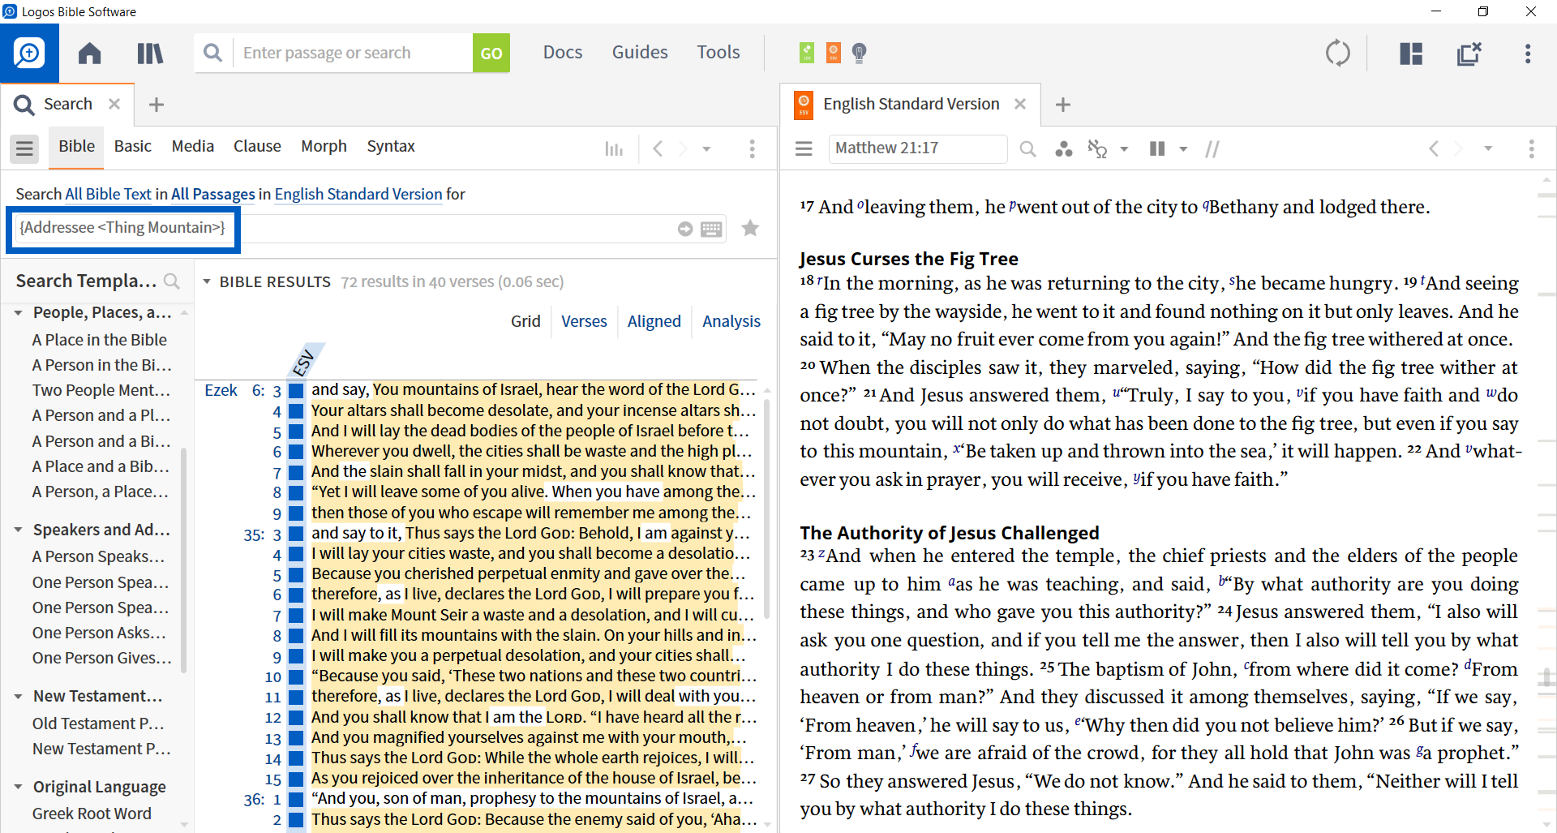The height and width of the screenshot is (833, 1557).
Task: Run the search with arrow button
Action: point(685,229)
